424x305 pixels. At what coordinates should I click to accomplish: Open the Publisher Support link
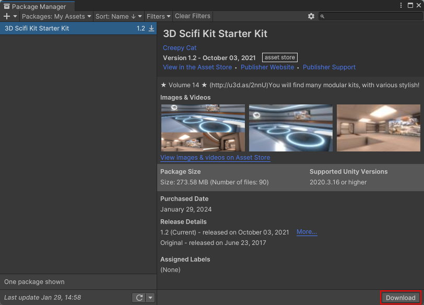tap(329, 67)
